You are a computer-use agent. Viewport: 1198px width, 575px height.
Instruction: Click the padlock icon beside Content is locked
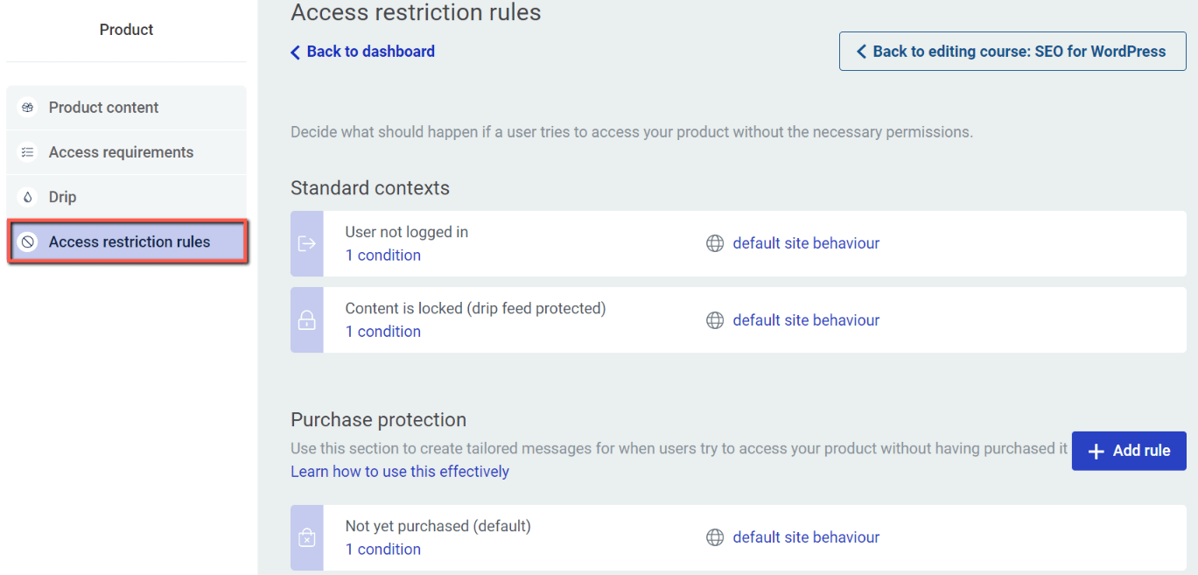coord(307,320)
